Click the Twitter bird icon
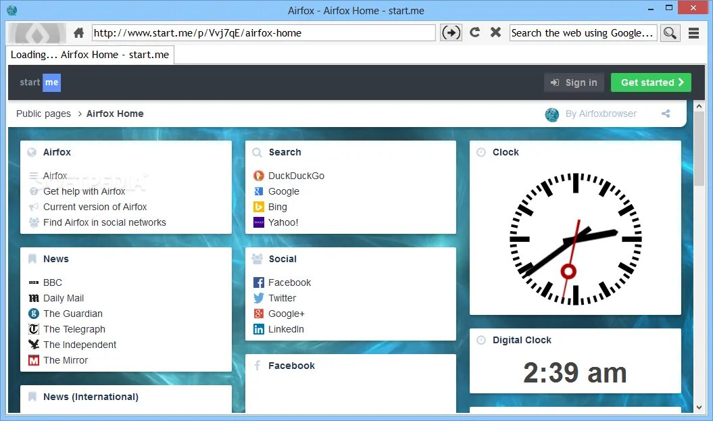Image resolution: width=713 pixels, height=421 pixels. pos(259,298)
